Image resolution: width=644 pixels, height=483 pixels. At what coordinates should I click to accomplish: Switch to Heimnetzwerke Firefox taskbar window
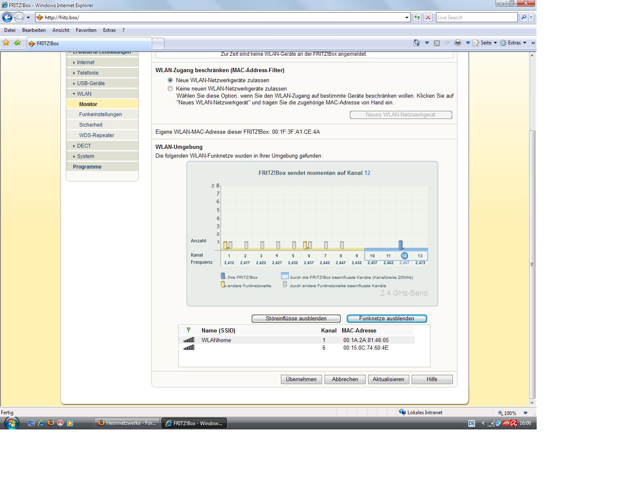(x=127, y=423)
